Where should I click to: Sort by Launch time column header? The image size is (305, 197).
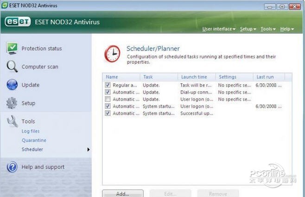pyautogui.click(x=197, y=77)
